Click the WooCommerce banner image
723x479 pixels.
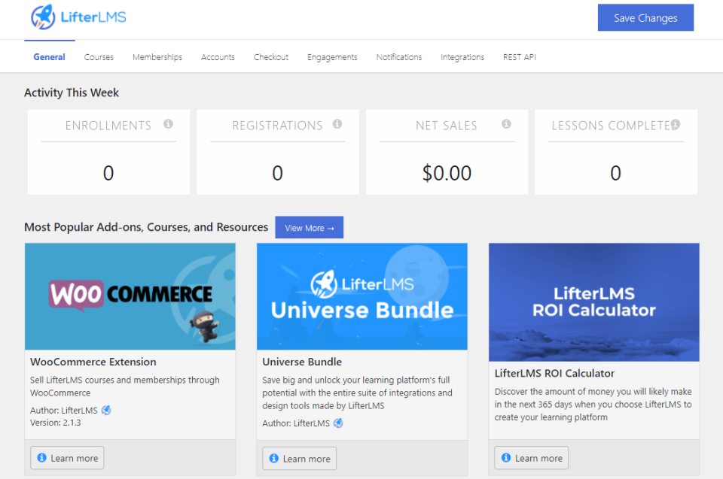[130, 296]
